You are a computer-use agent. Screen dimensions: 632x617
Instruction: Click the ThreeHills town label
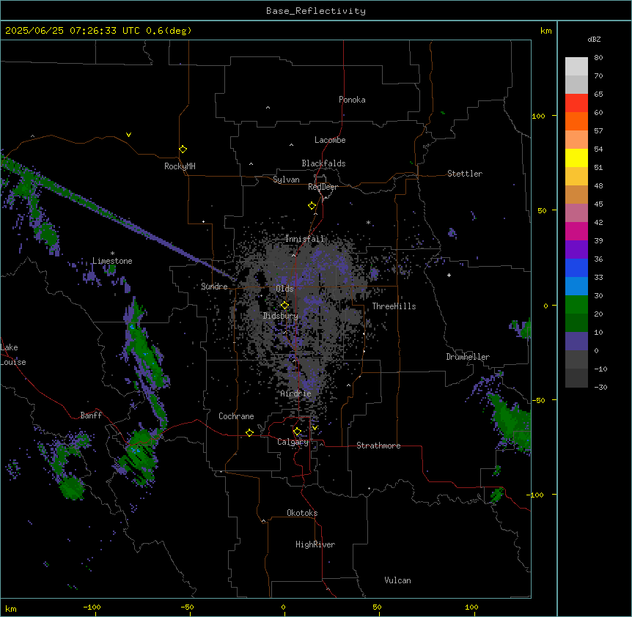click(394, 306)
